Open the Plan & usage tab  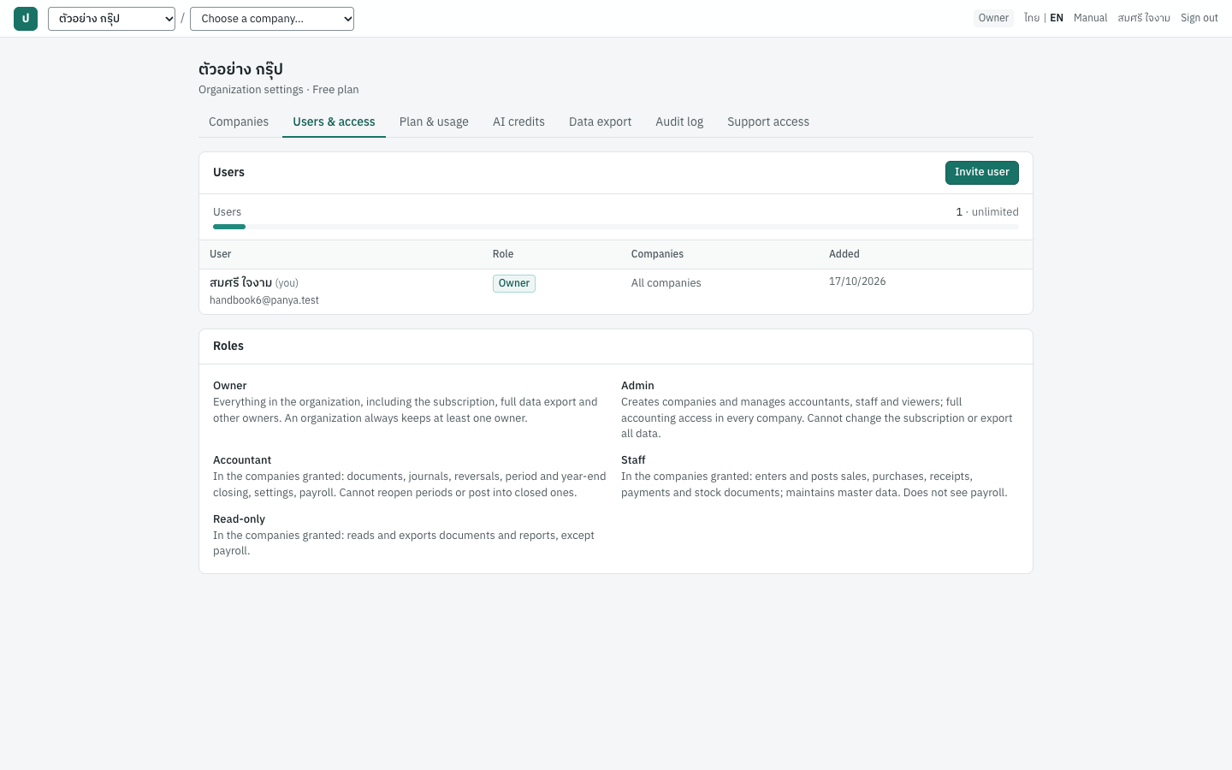(434, 122)
